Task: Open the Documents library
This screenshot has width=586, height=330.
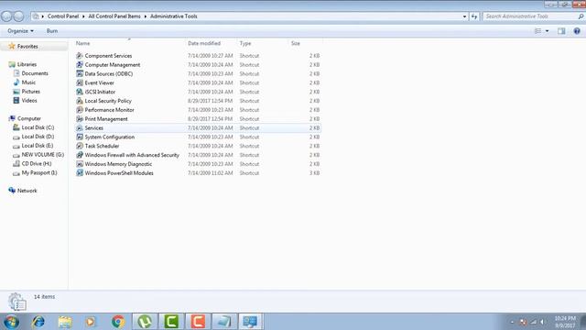Action: [x=35, y=73]
